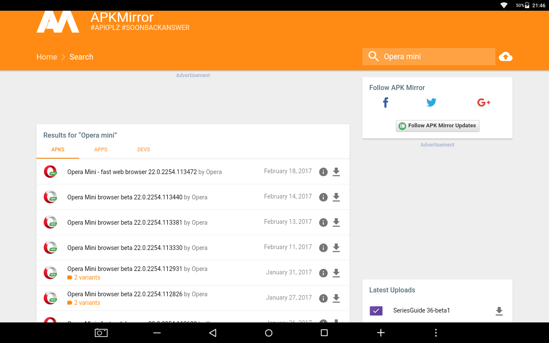
Task: Open APK Mirror Google+ page
Action: pos(484,102)
